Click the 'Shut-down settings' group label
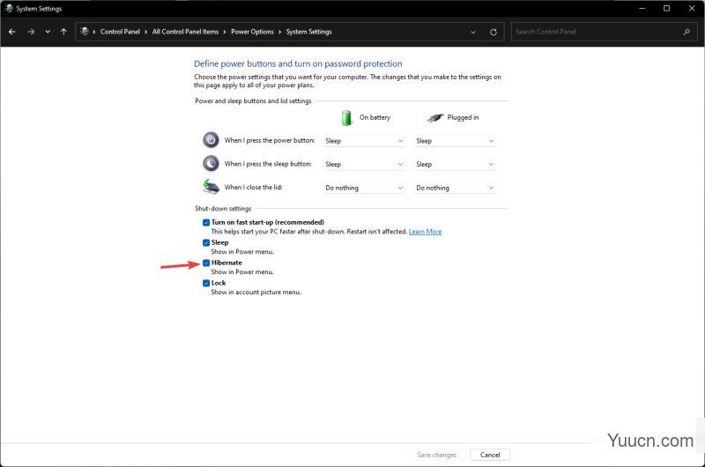 [x=223, y=209]
